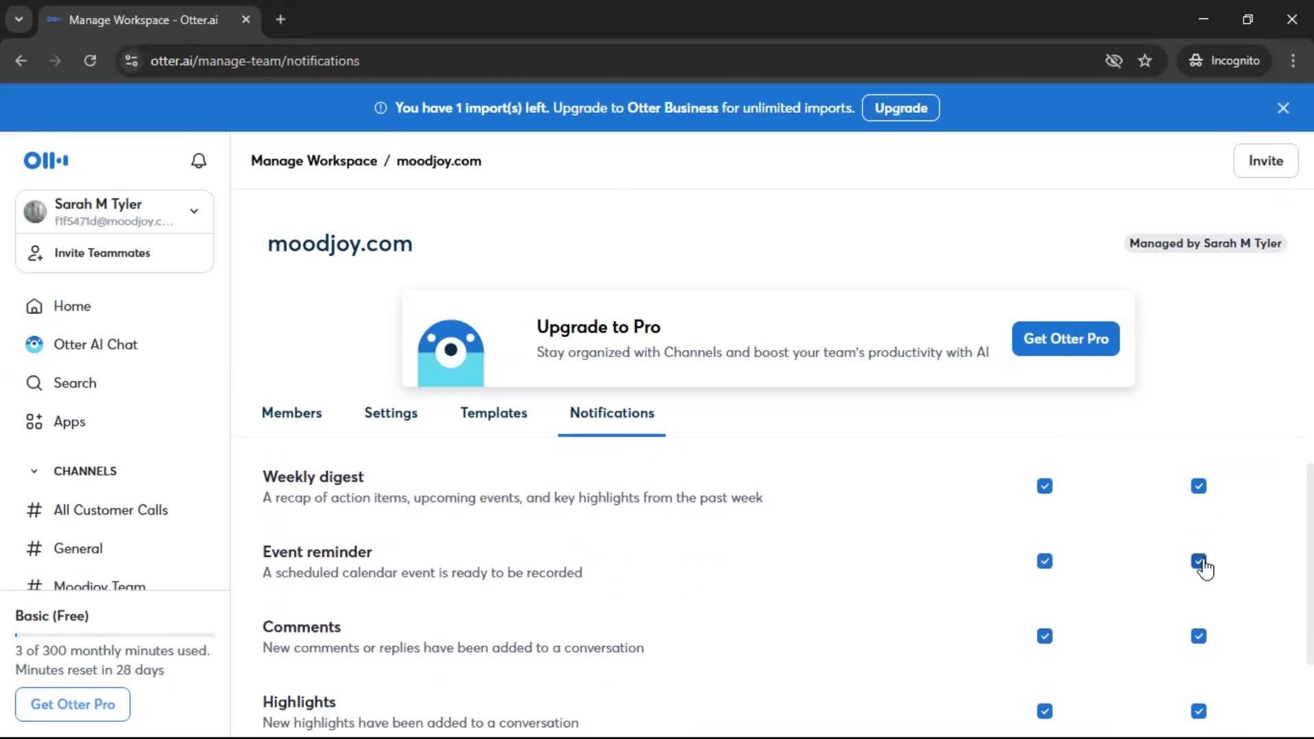Toggle first Weekly digest checkbox
The height and width of the screenshot is (739, 1314).
(1044, 486)
